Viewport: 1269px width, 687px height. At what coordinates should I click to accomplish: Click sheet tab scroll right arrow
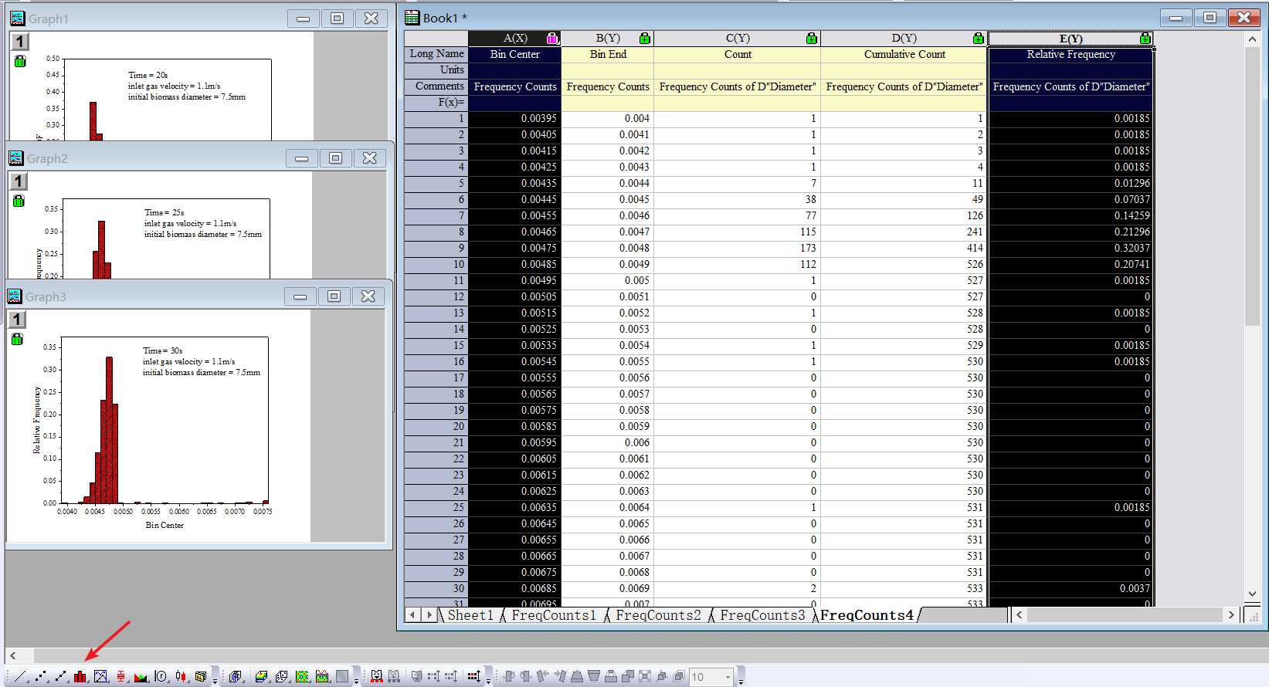tap(429, 615)
